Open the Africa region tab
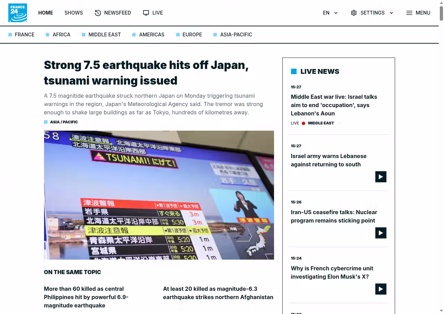 click(x=61, y=35)
